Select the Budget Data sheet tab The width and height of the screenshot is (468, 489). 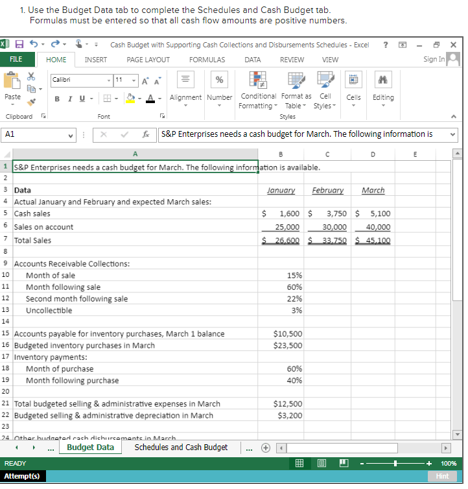click(90, 447)
